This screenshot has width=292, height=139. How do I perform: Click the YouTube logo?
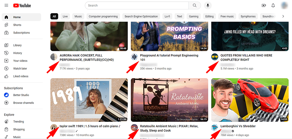pyautogui.click(x=22, y=6)
